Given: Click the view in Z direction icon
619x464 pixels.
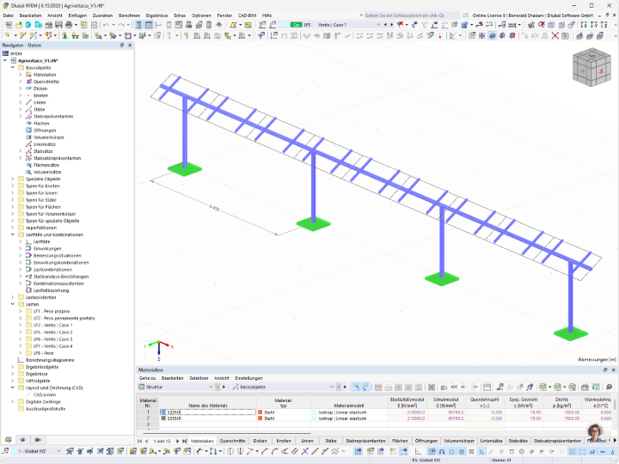Looking at the screenshot, I should [604, 25].
